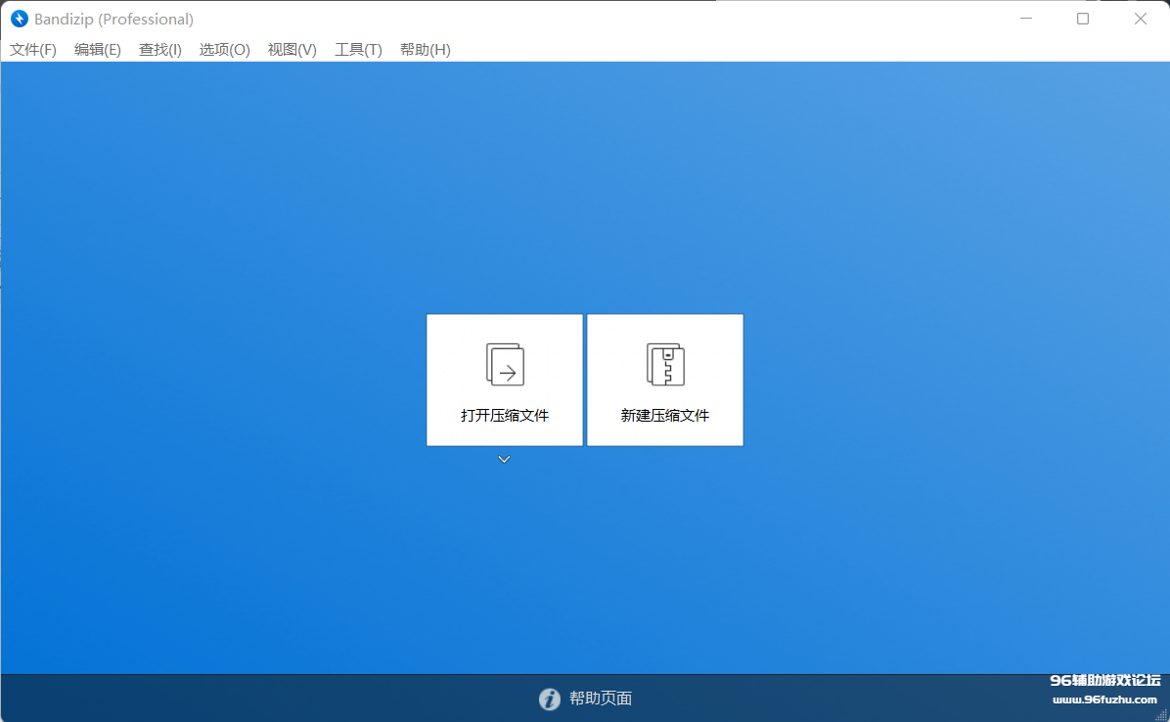
Task: Open the 视图(V) menu
Action: 292,50
